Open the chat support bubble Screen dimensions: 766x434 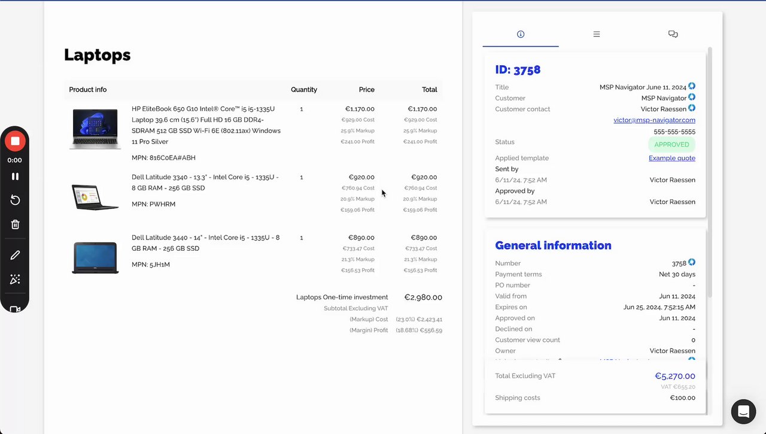743,411
